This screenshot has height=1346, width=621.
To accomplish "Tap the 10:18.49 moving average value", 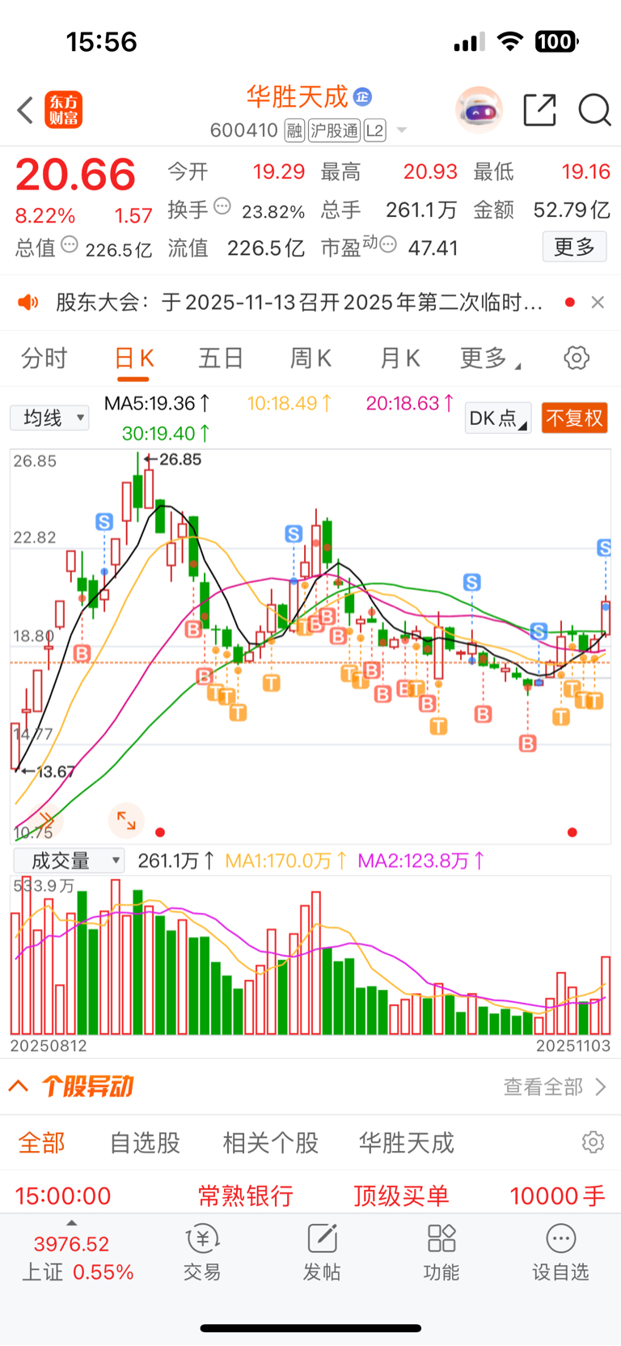I will [x=289, y=403].
